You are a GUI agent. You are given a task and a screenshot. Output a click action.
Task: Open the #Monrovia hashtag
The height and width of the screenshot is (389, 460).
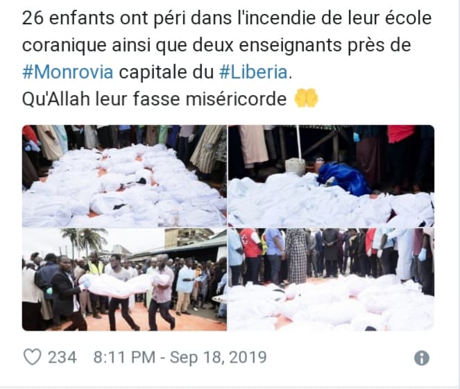68,72
